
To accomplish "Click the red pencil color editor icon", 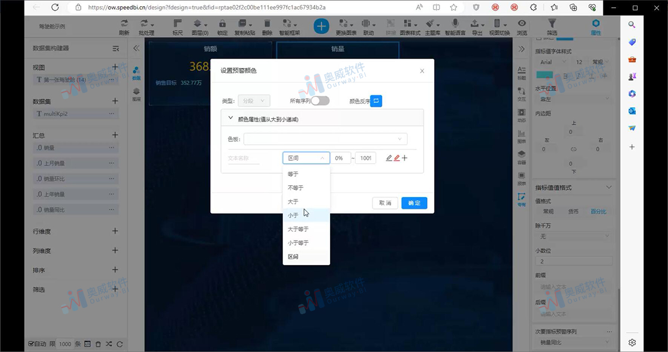I will 397,158.
